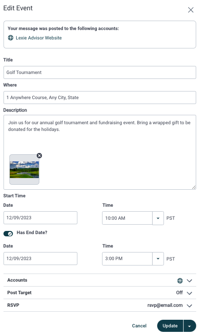Click the globe icon in Accounts row
Viewport: 203px width, 335px height.
tap(180, 281)
